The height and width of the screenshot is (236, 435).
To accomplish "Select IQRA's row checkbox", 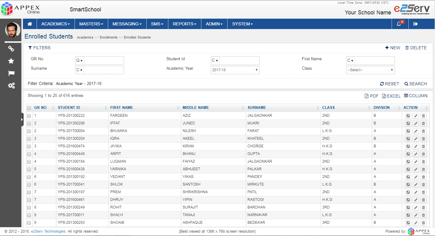I will click(x=29, y=139).
